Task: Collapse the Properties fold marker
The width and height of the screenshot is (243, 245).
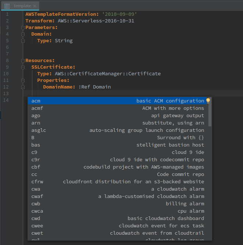Action: click(x=23, y=80)
